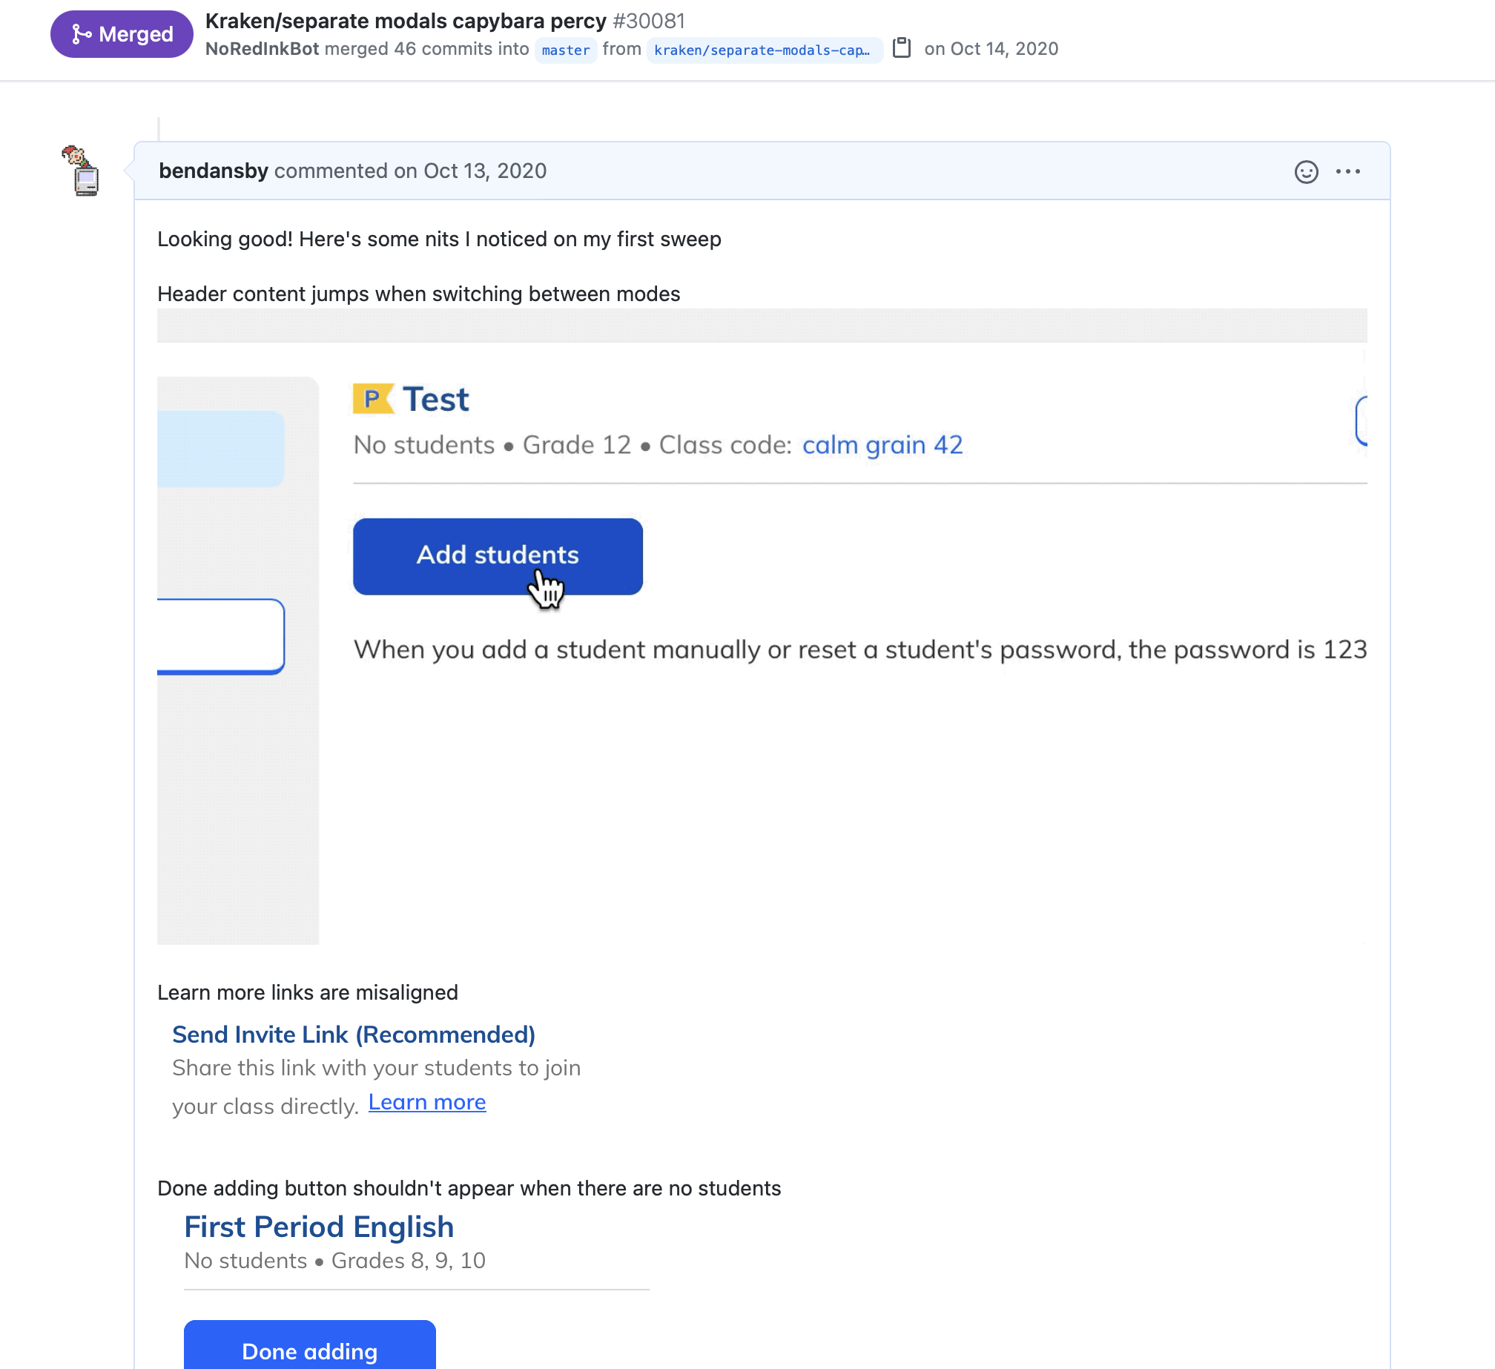1495x1369 pixels.
Task: Click the Test class title in screenshot
Action: 435,400
